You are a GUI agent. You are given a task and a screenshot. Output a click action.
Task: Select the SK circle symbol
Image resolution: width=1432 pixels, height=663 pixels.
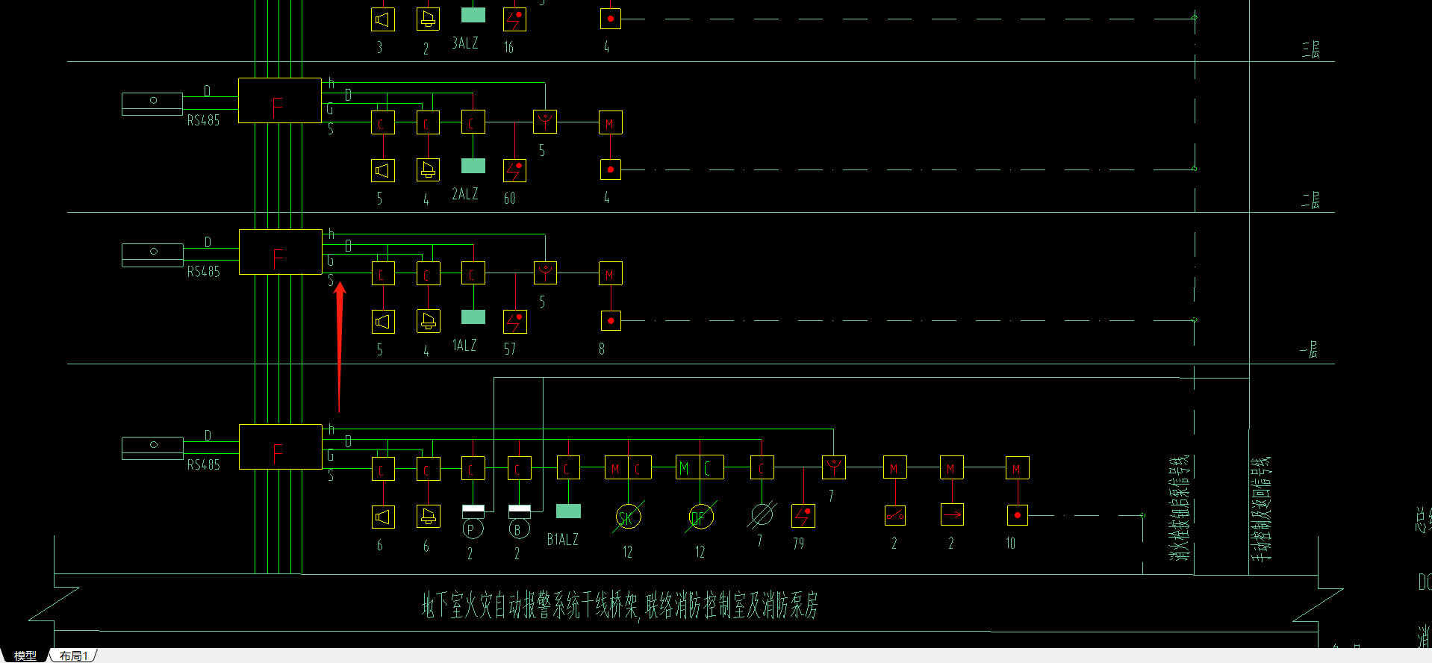click(x=628, y=517)
